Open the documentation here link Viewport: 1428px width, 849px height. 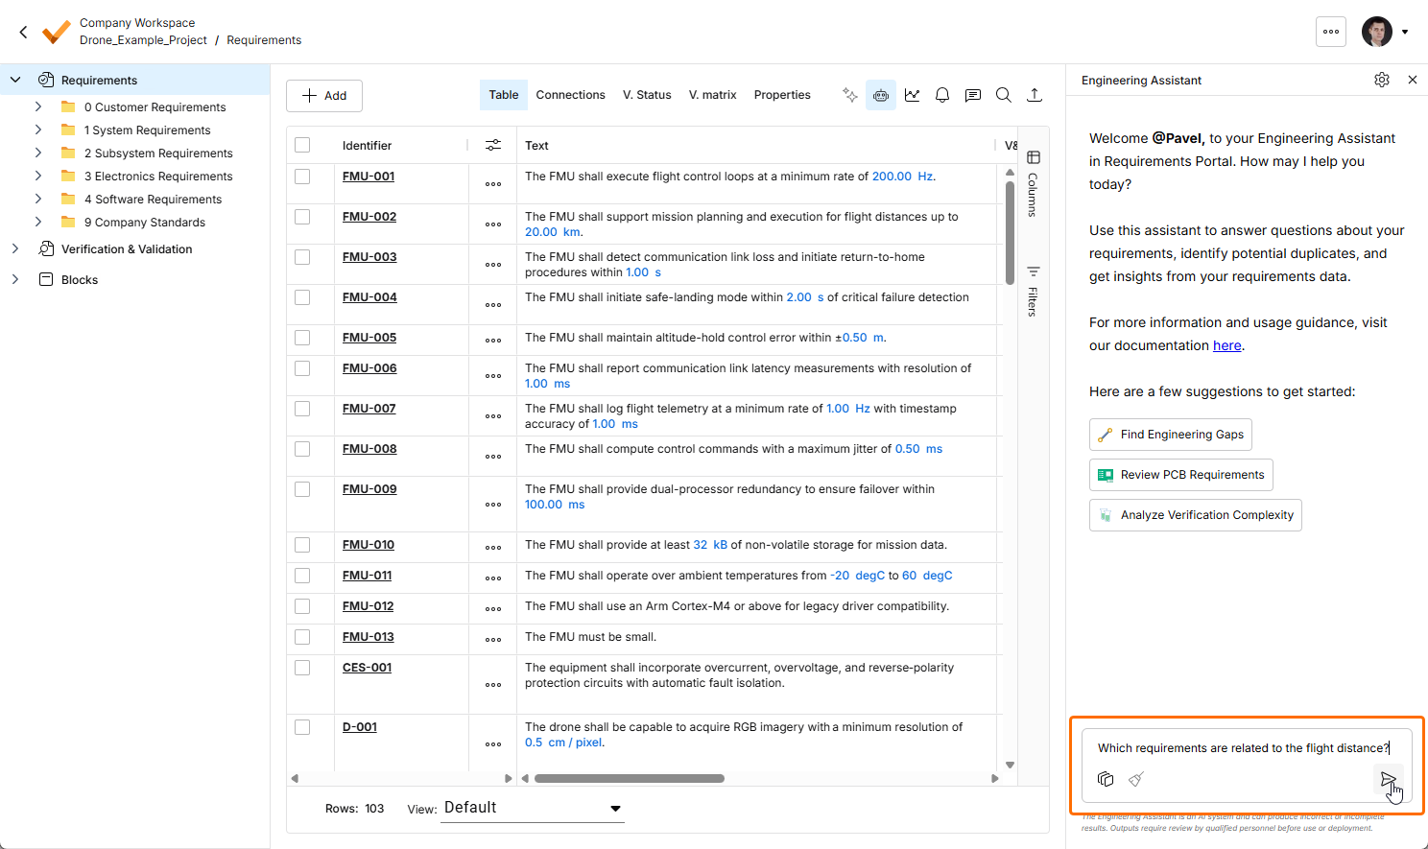[x=1226, y=345]
